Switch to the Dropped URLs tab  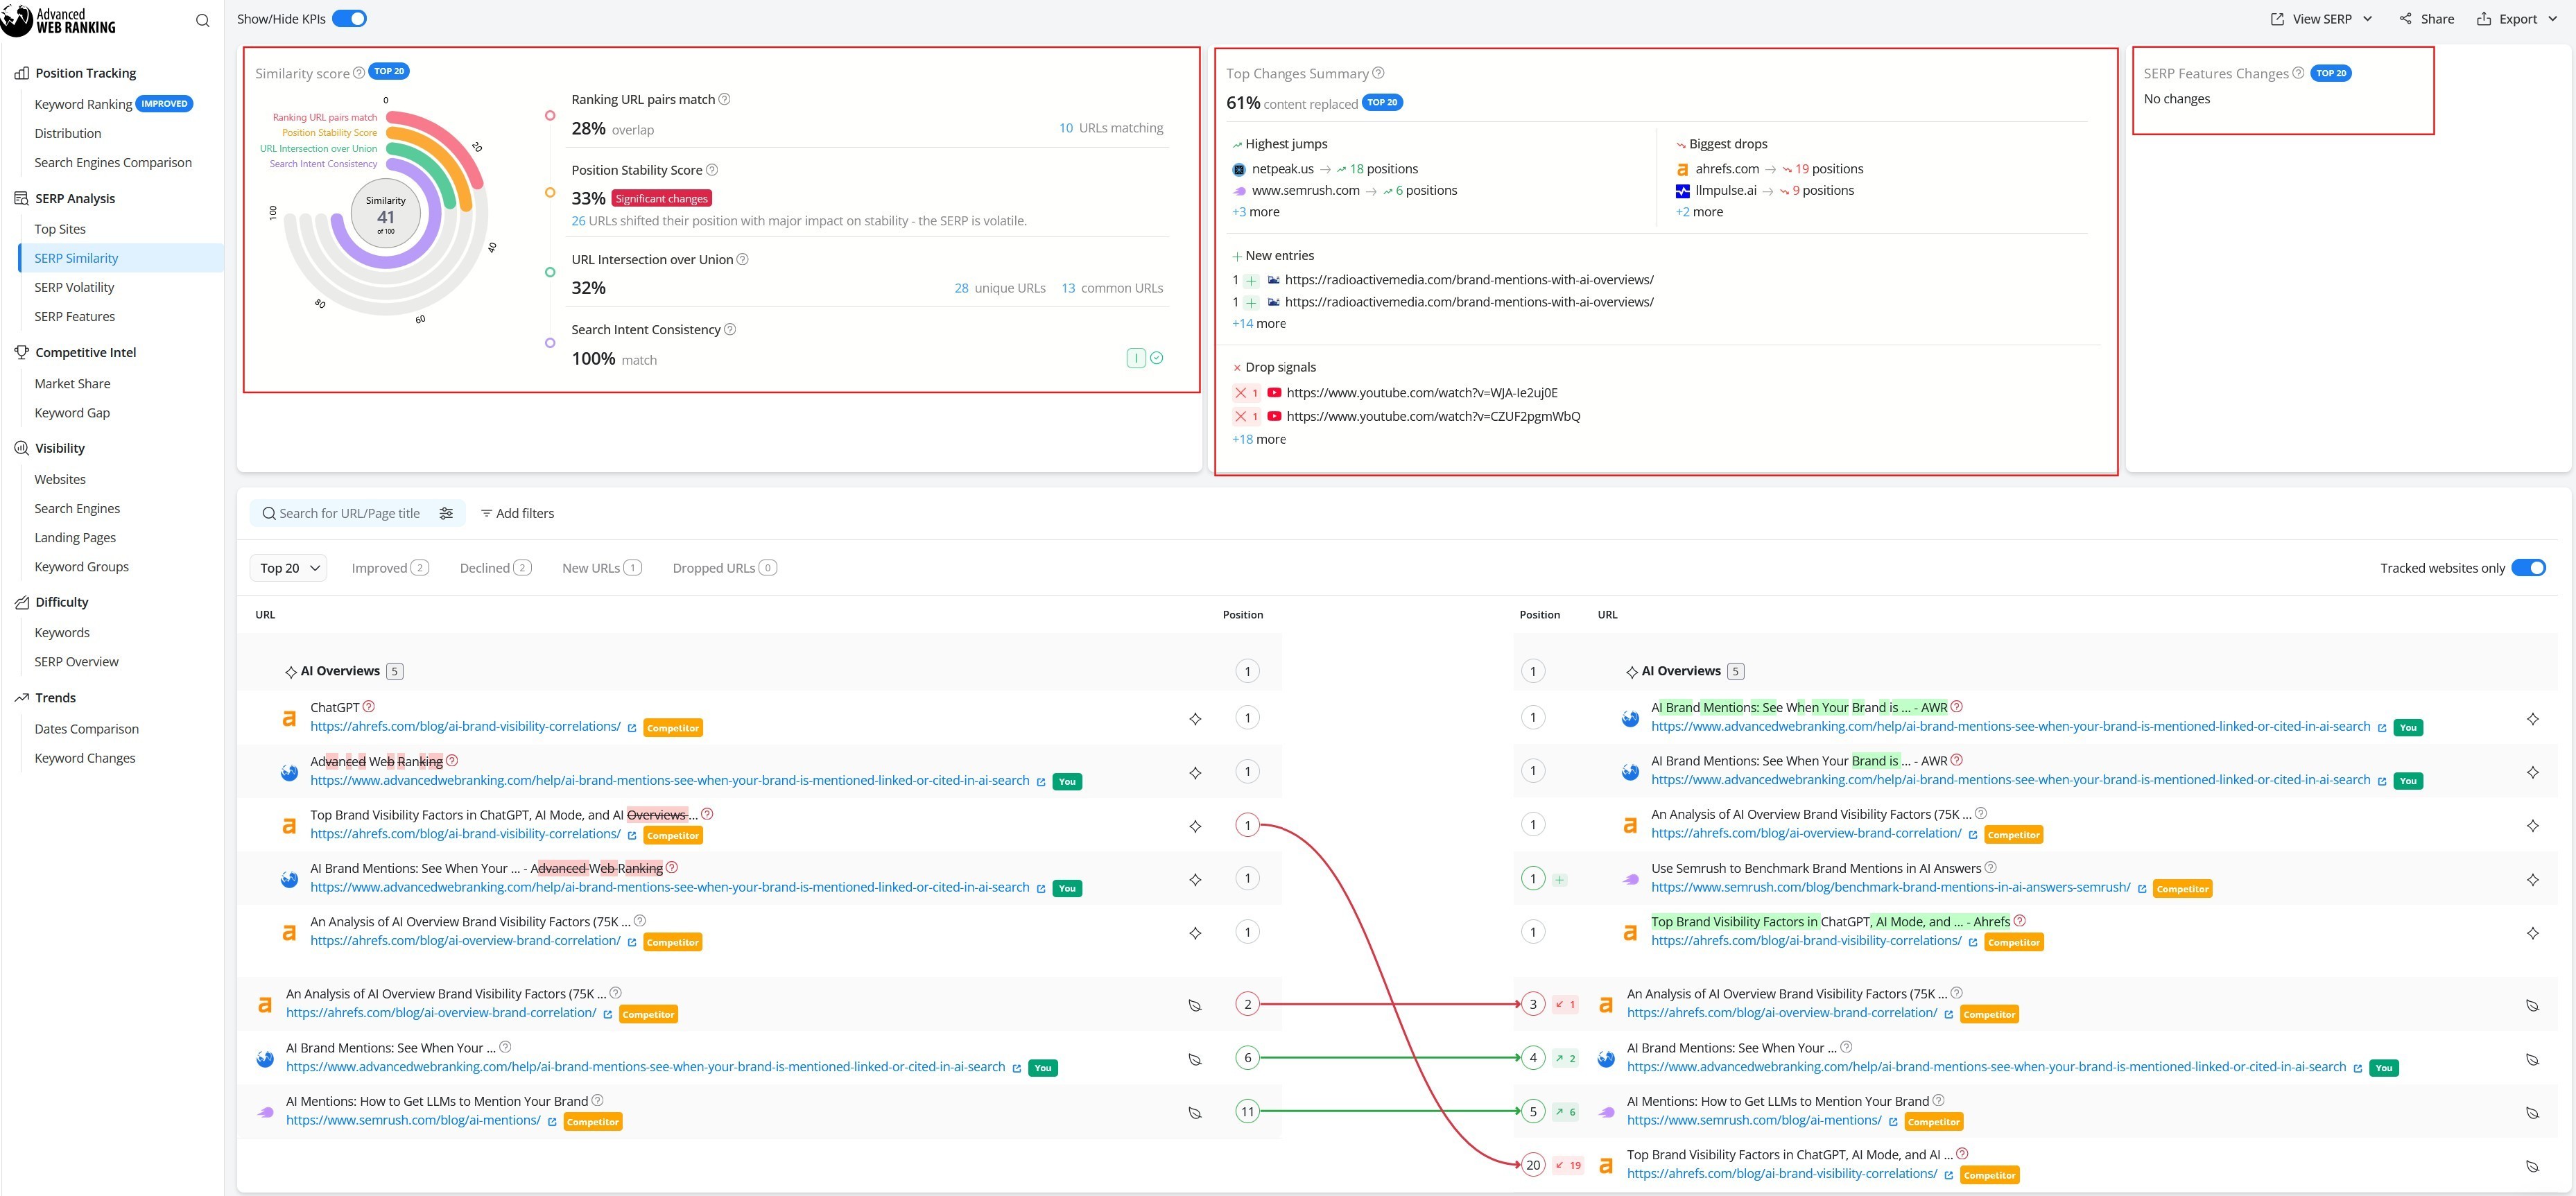(724, 568)
